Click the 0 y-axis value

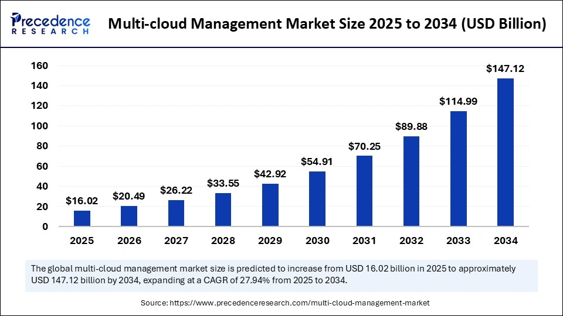click(45, 227)
